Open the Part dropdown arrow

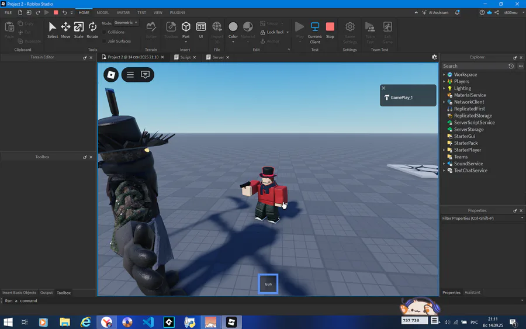tap(186, 42)
